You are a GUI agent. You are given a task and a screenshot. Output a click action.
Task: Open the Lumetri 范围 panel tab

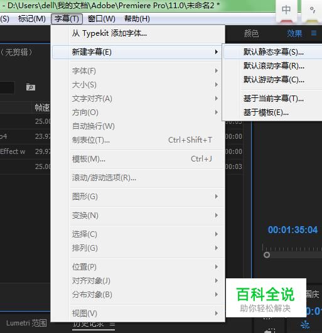[26, 323]
